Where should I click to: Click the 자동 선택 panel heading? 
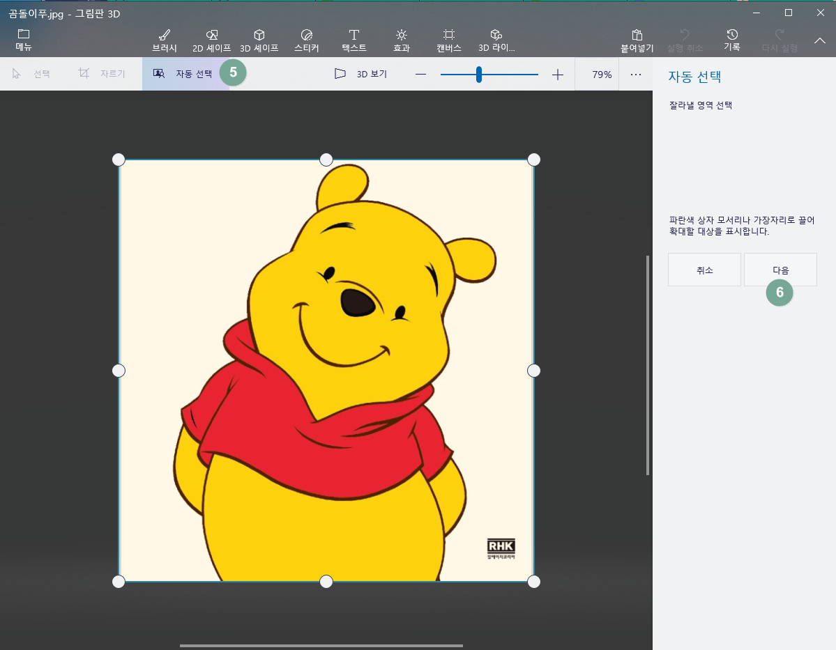click(694, 77)
